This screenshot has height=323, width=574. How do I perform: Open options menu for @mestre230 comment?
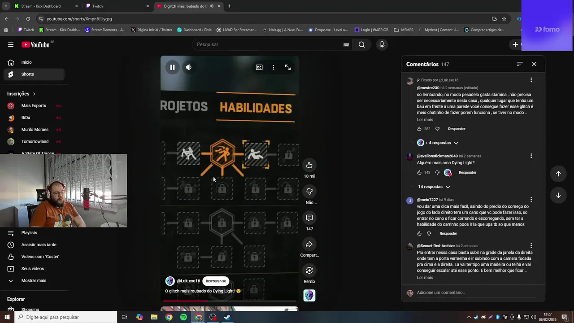click(531, 80)
